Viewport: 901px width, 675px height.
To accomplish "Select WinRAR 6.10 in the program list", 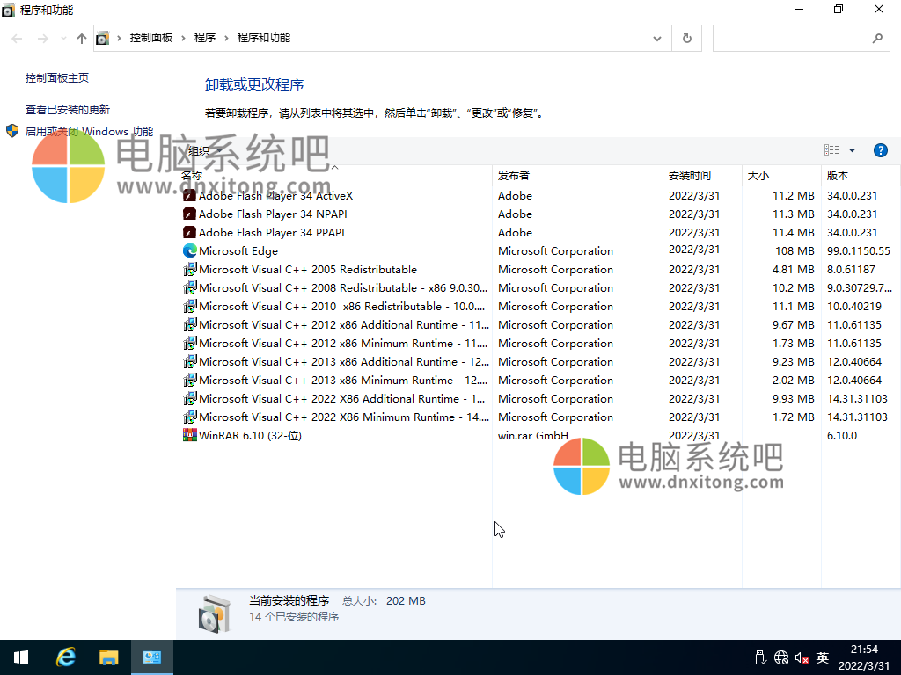I will pos(248,434).
